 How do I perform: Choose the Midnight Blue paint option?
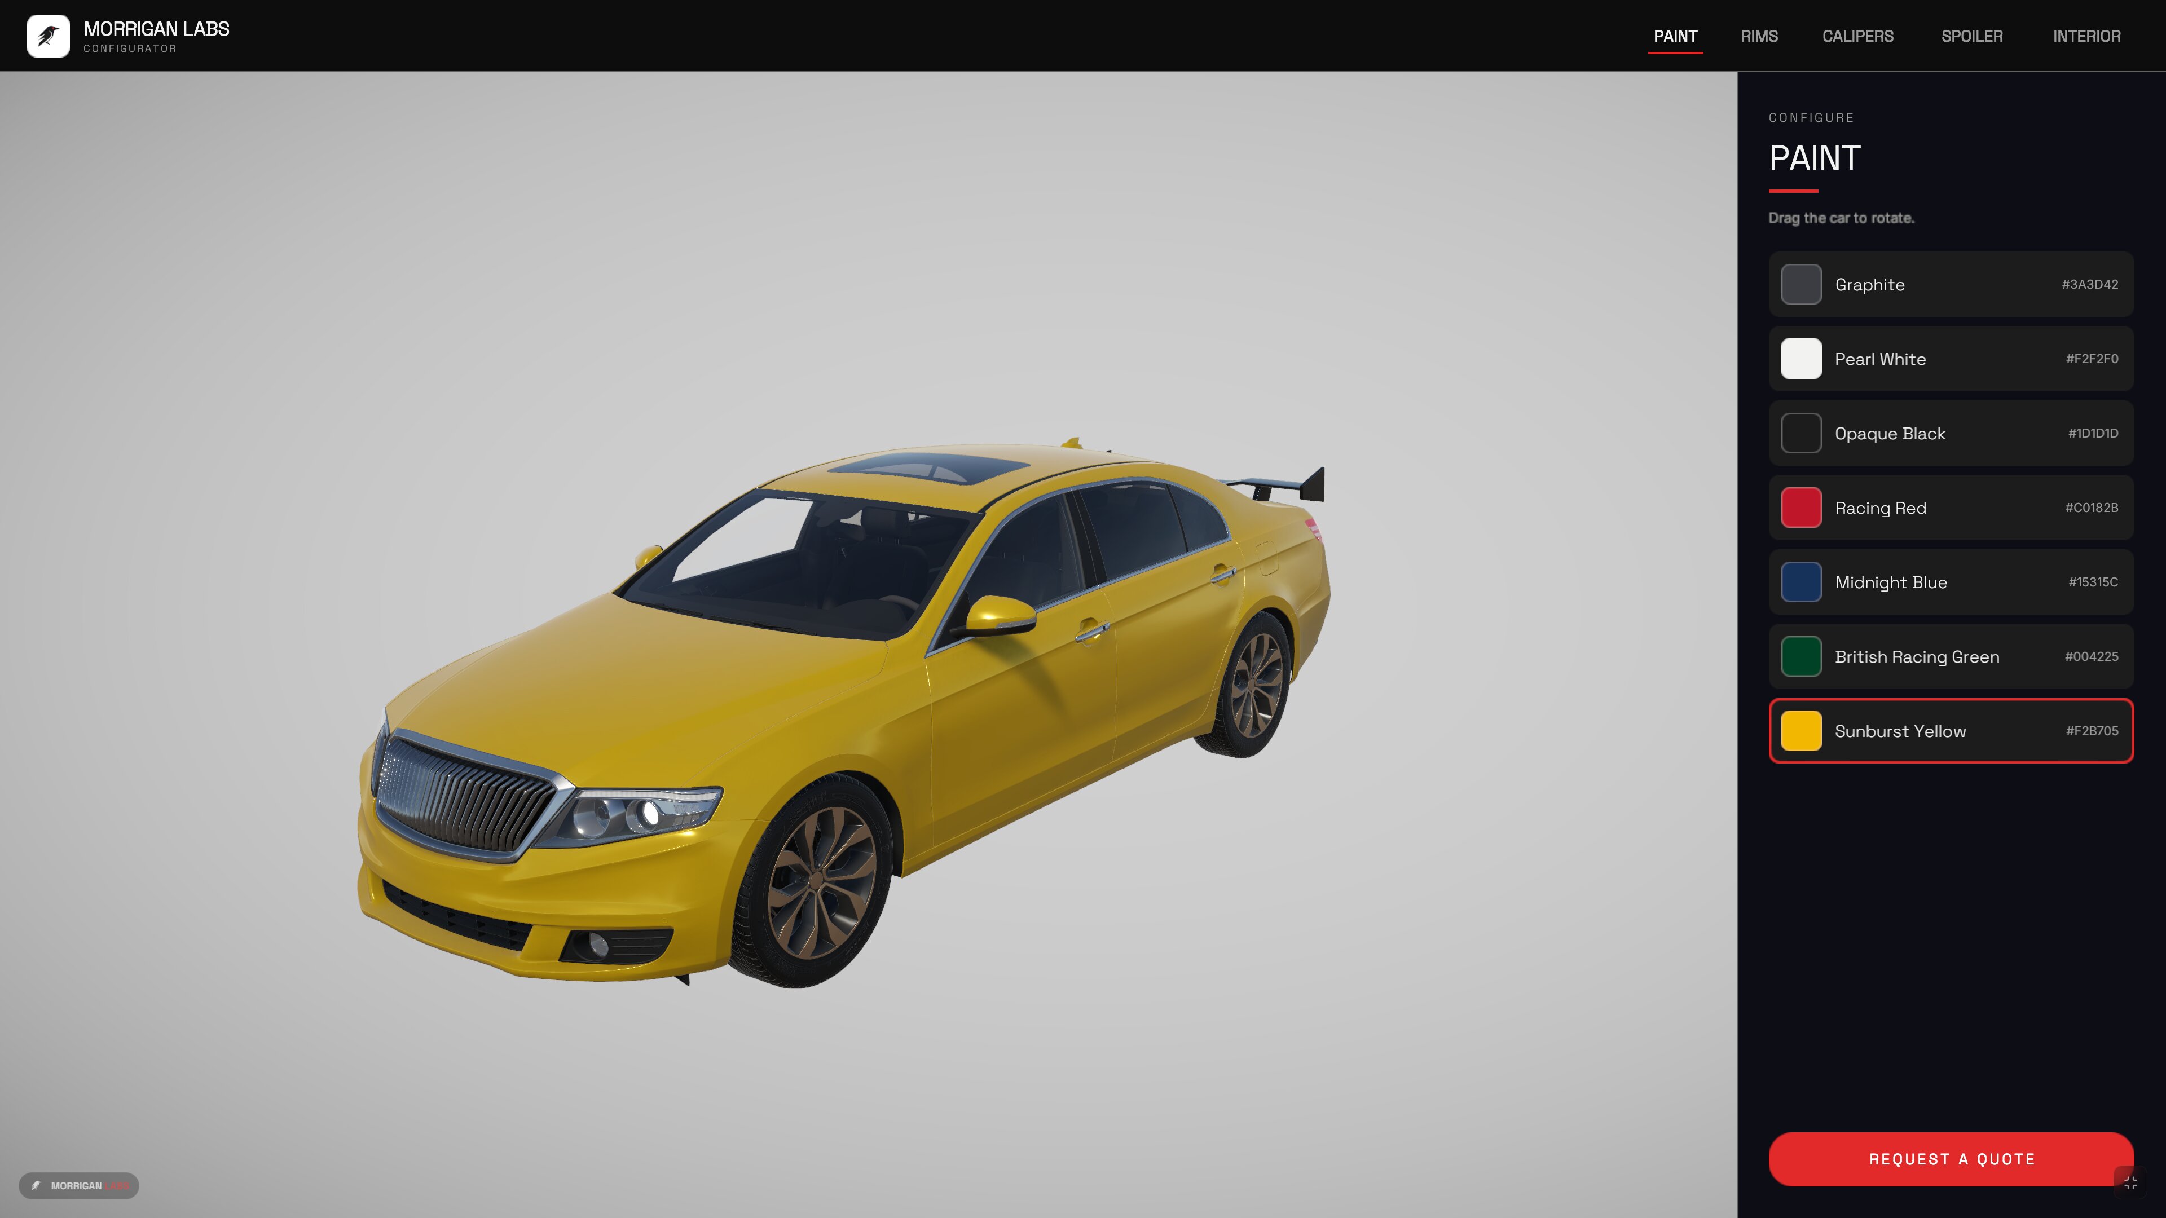click(x=1951, y=582)
